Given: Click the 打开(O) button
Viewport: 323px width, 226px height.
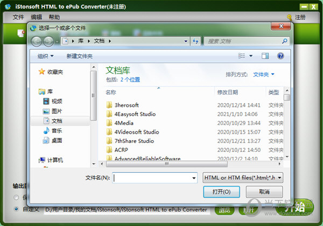Looking at the screenshot, I should click(221, 192).
